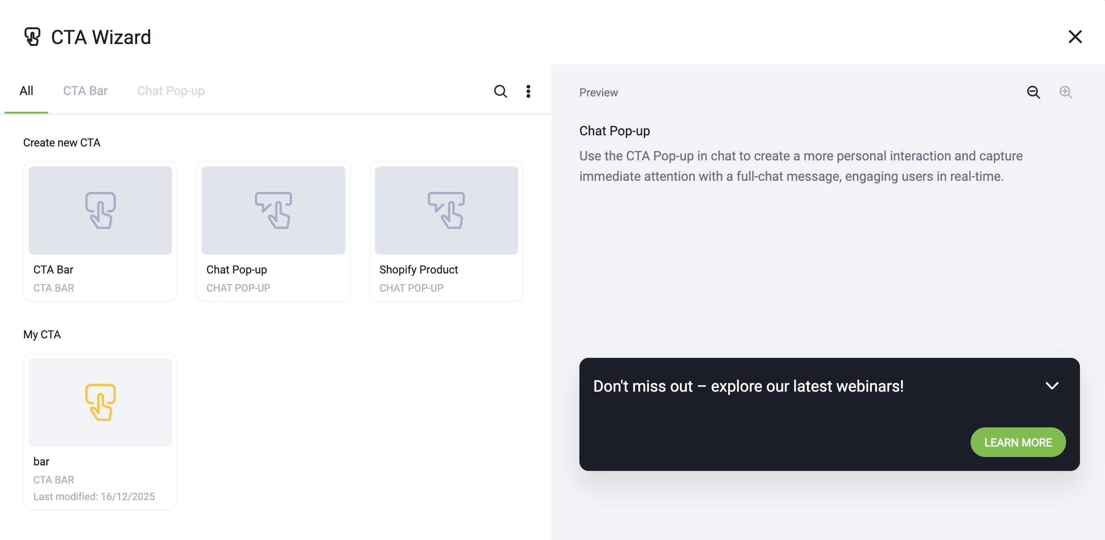This screenshot has width=1105, height=540.
Task: Zoom in the preview
Action: click(1066, 92)
